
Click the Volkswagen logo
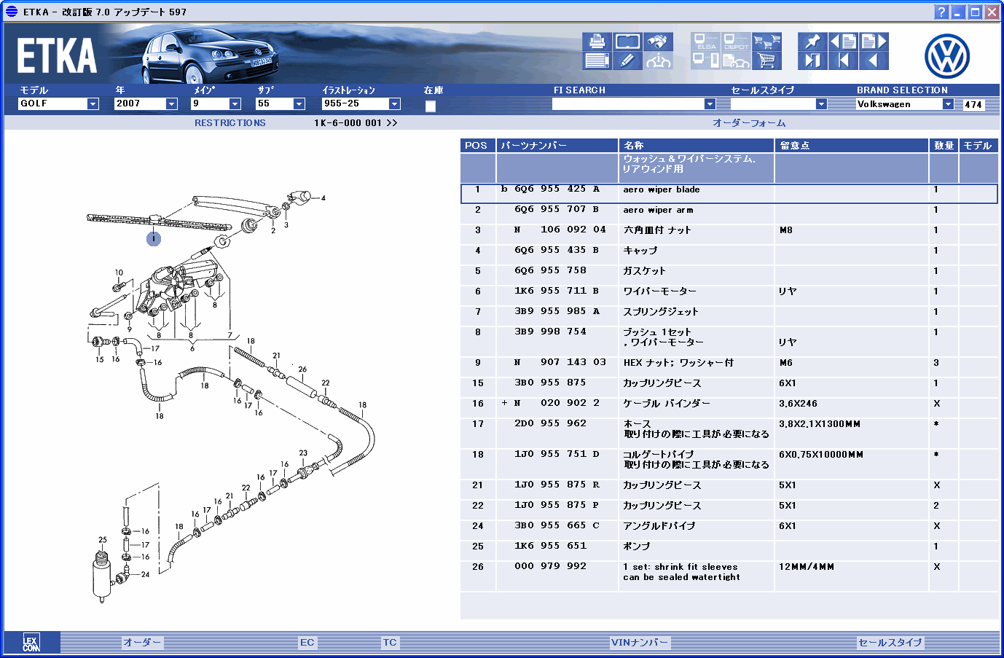tap(946, 57)
